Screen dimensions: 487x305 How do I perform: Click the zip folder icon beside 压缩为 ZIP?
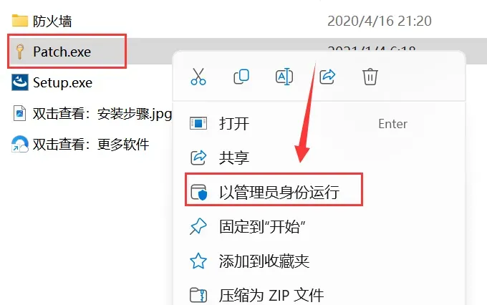pos(198,295)
